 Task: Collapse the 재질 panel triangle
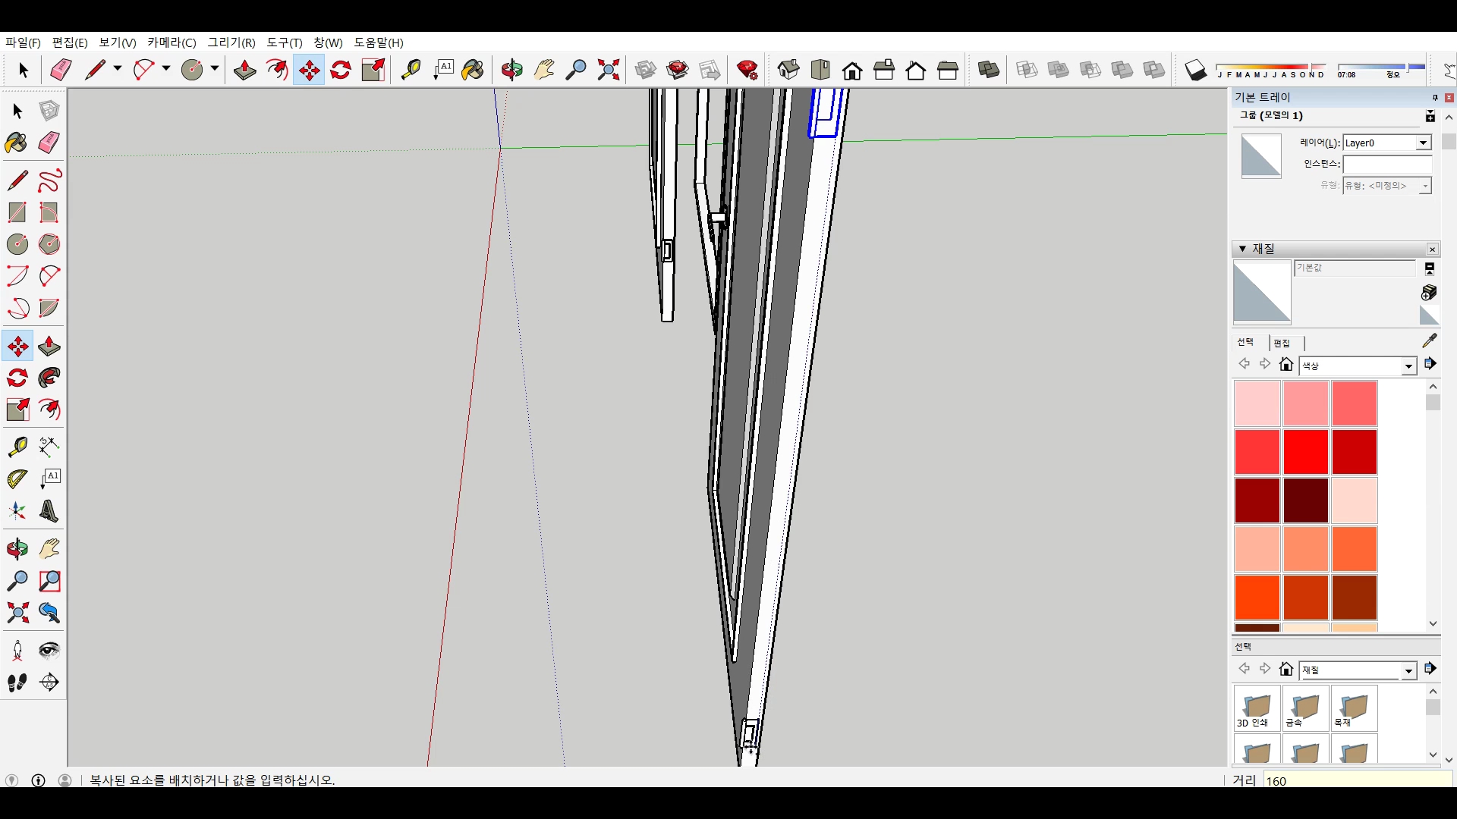pos(1242,249)
